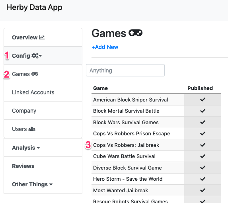
Task: Toggle Published check for Hero Storm - Save the World
Action: (203, 179)
